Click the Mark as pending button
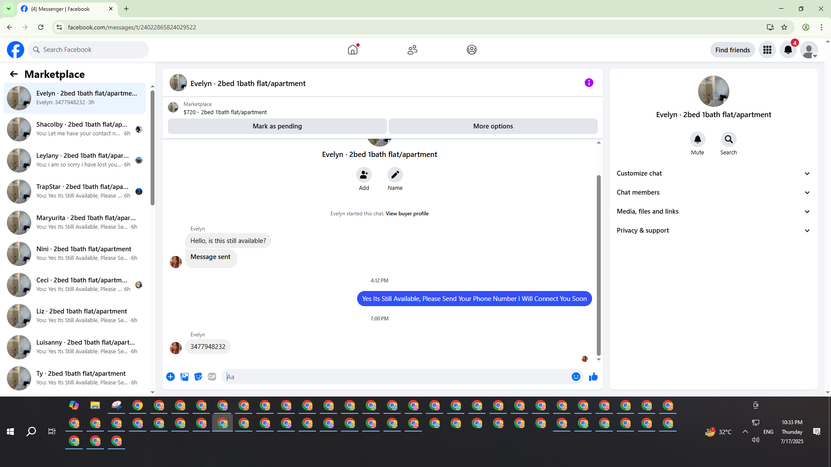 click(277, 126)
